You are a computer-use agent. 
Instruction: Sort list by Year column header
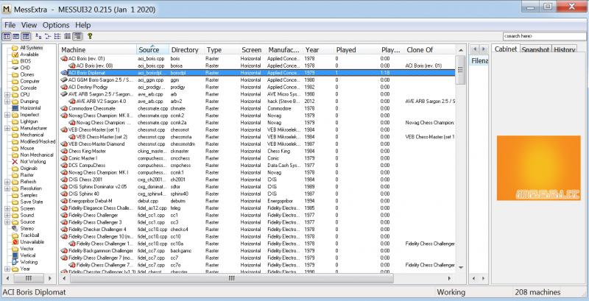click(x=312, y=49)
